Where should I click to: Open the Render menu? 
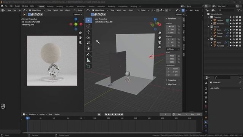[x=17, y=6]
